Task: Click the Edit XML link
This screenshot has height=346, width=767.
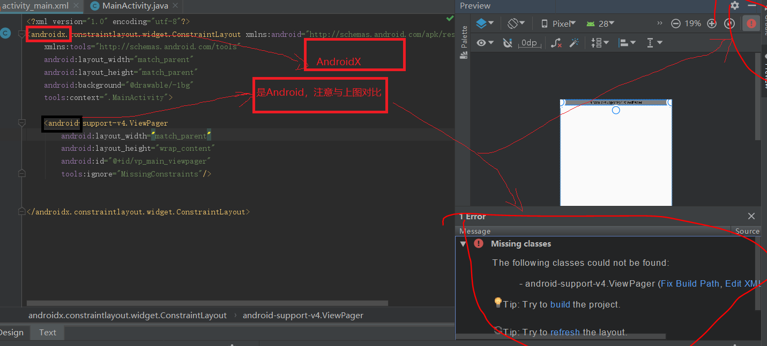Action: pos(743,283)
